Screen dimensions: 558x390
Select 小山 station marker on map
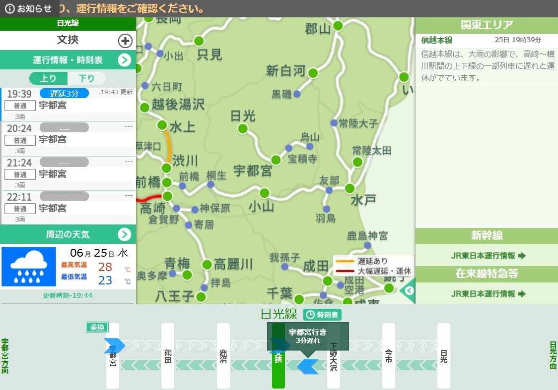(265, 193)
